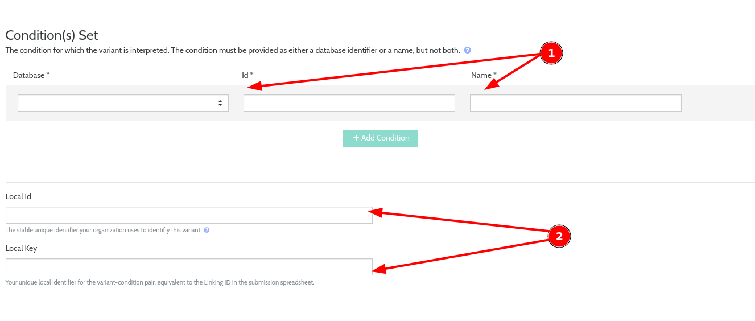Open the Database dropdown field

click(x=123, y=103)
